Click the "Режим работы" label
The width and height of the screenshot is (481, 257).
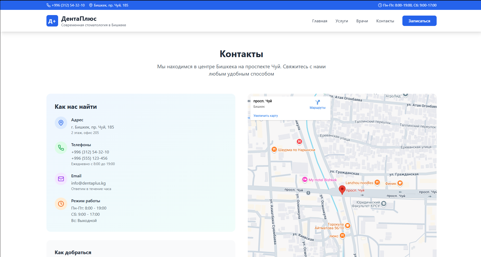click(86, 201)
